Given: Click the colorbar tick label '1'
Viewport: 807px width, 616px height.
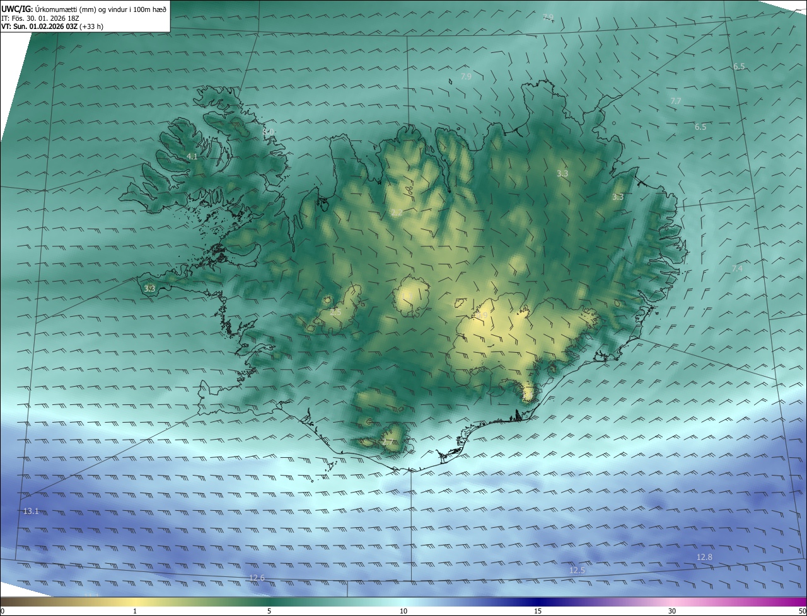Looking at the screenshot, I should [x=135, y=611].
